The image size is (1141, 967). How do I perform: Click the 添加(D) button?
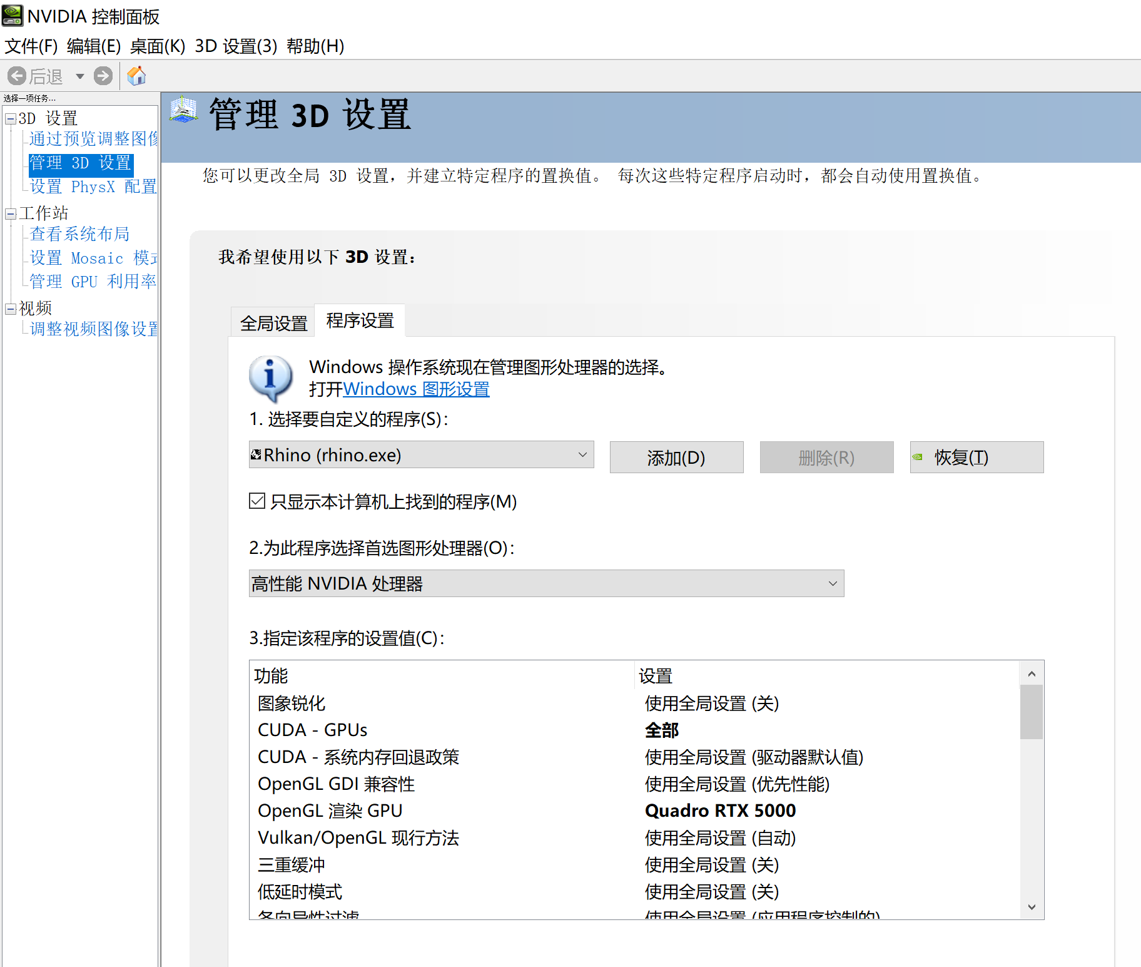tap(676, 458)
